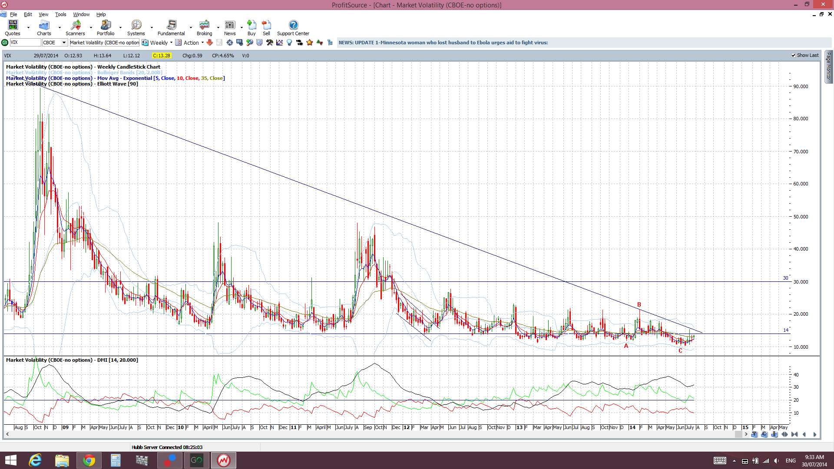Select the crosshair cursor tool

[x=229, y=43]
